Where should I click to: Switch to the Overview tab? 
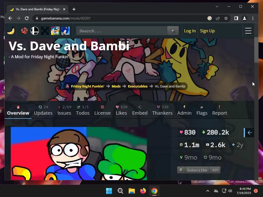tap(18, 111)
